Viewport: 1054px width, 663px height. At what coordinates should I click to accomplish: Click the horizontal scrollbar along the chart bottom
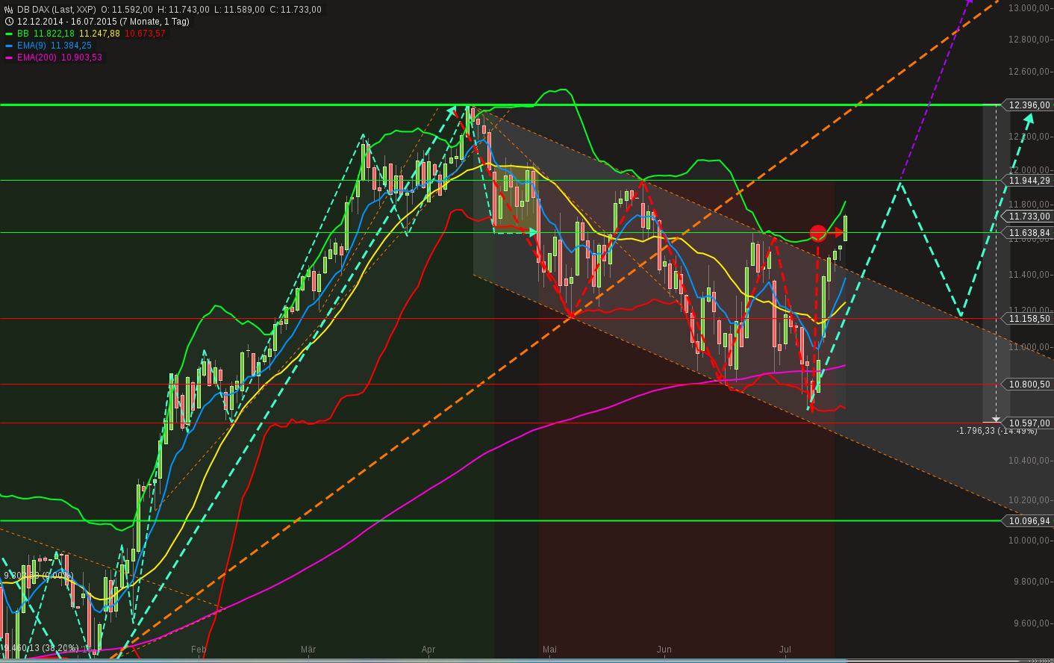(x=527, y=660)
